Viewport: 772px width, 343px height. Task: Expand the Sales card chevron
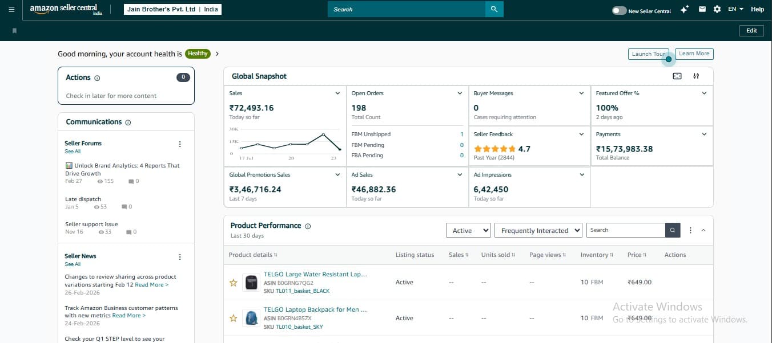337,93
